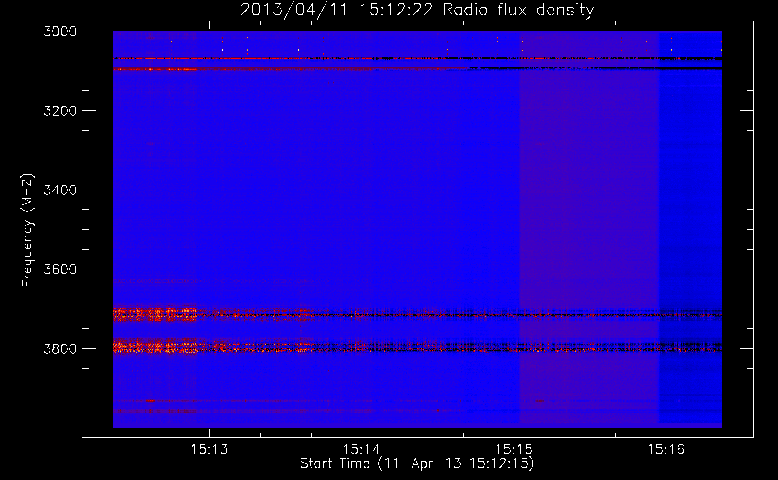The width and height of the screenshot is (778, 480).
Task: Click the 'Frequency (MHZ)' y-axis label
Action: [x=27, y=230]
